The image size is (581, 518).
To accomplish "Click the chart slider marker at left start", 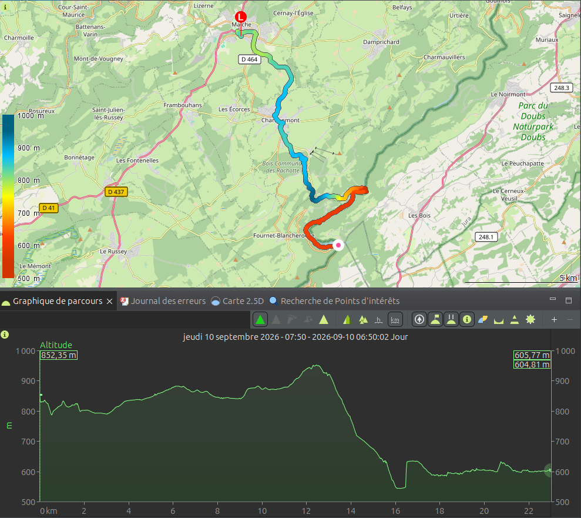I will point(41,395).
